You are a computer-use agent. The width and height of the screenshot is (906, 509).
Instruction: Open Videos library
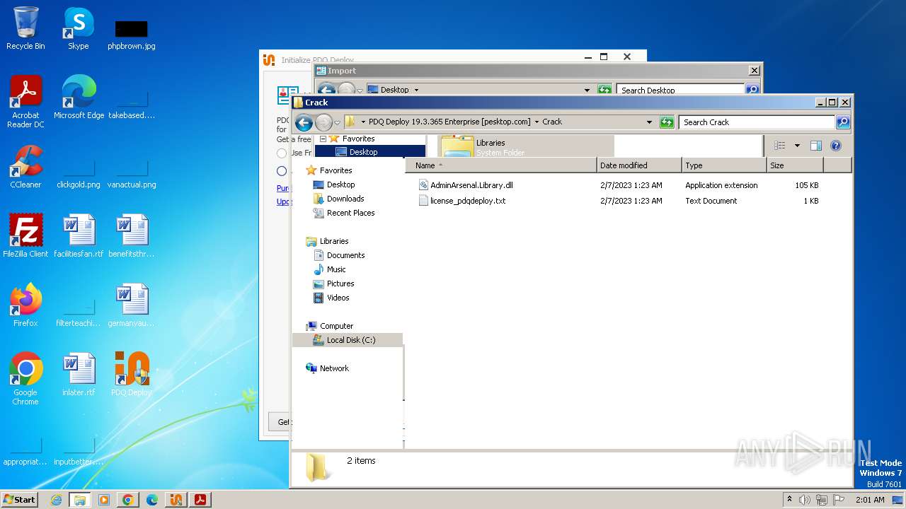[338, 298]
